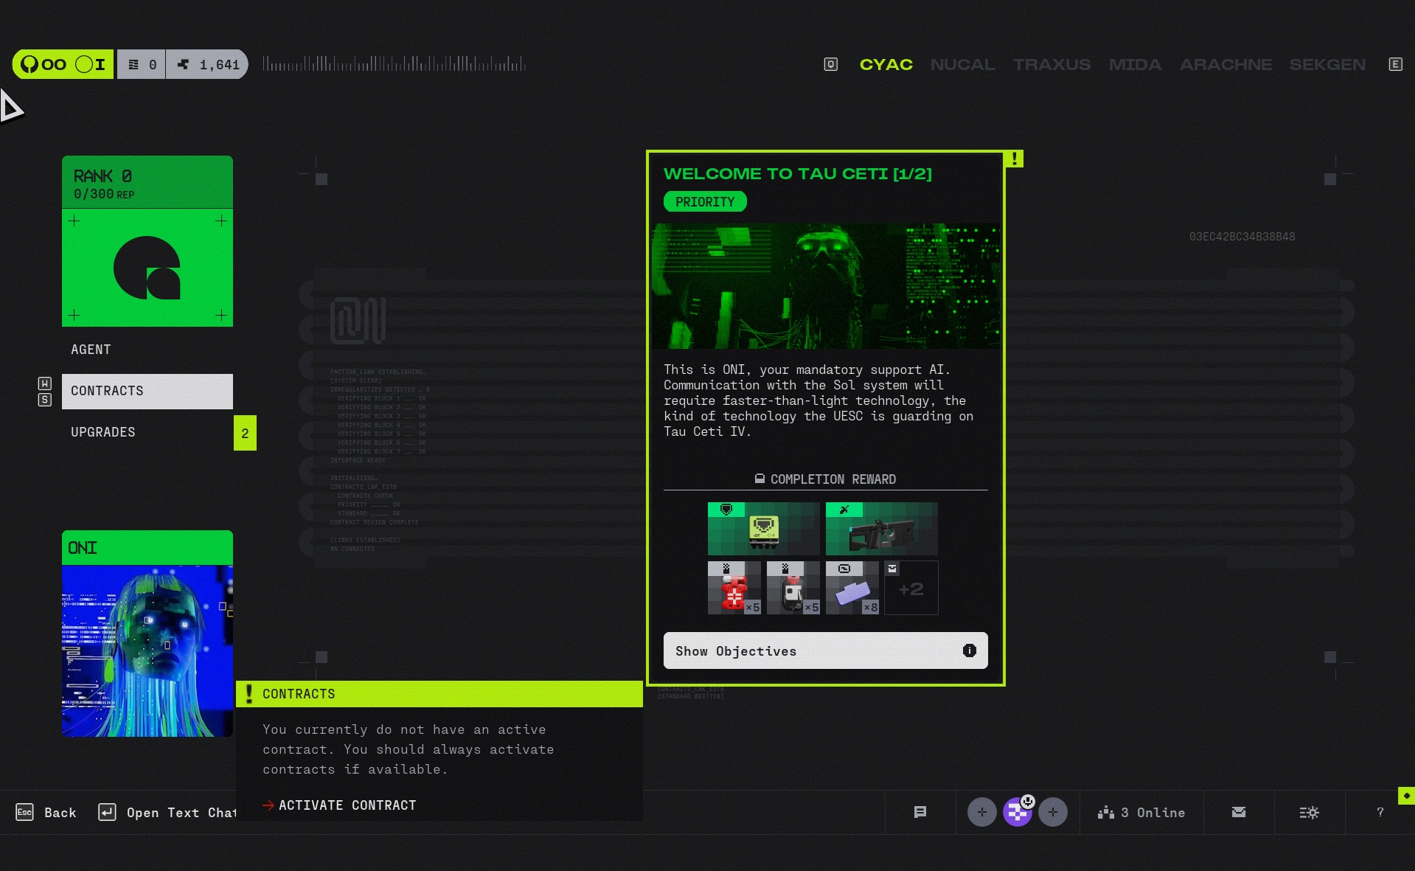Click the help question mark icon
This screenshot has width=1415, height=871.
point(1380,813)
